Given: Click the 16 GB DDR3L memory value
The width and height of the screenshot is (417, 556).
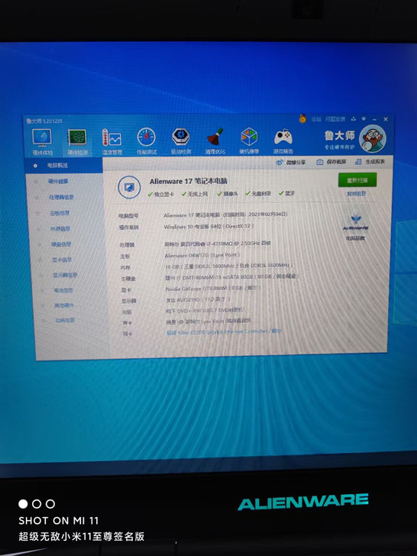Looking at the screenshot, I should [229, 266].
